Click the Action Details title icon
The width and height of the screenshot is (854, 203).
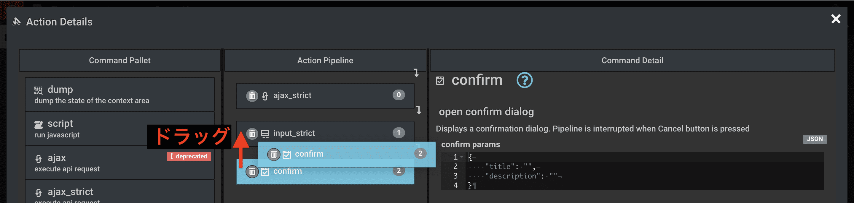click(17, 22)
